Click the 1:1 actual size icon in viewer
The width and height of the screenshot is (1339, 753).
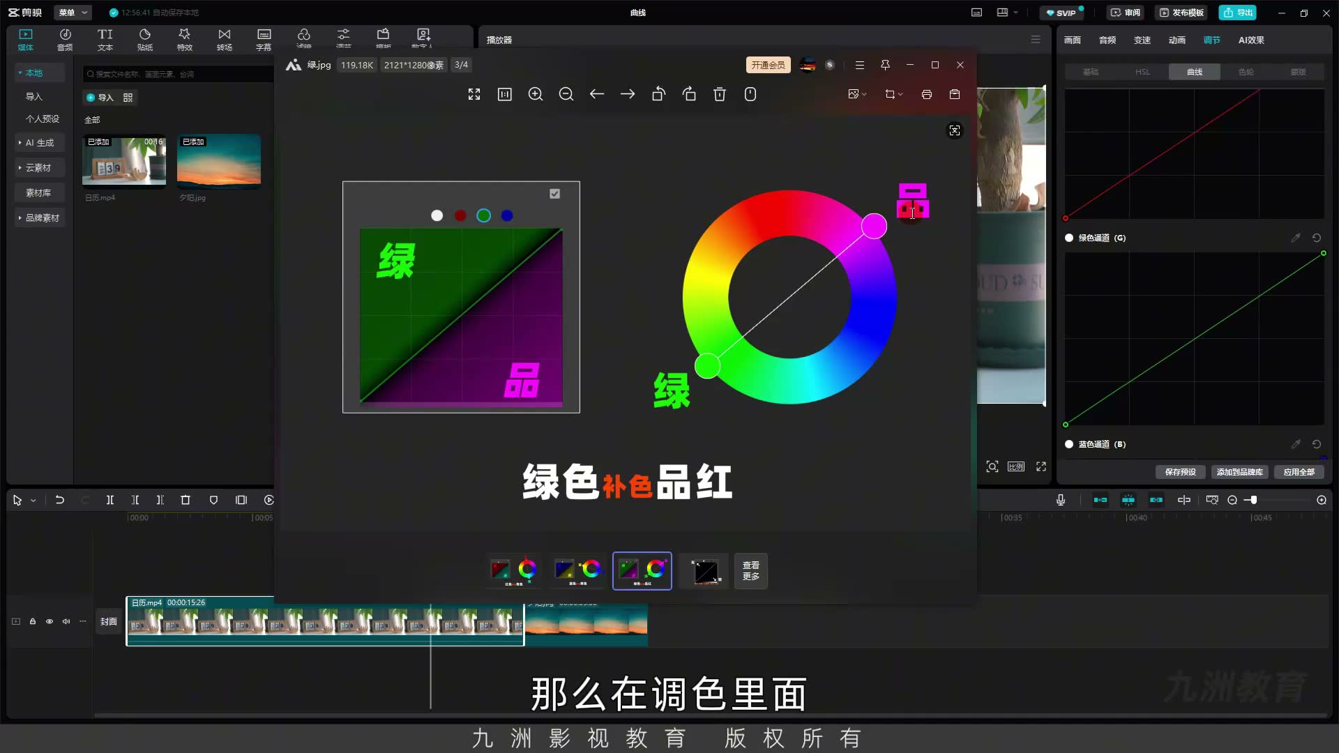click(x=505, y=94)
